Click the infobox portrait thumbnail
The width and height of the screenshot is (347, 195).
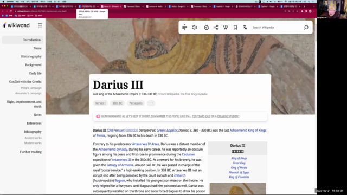[x=237, y=188]
